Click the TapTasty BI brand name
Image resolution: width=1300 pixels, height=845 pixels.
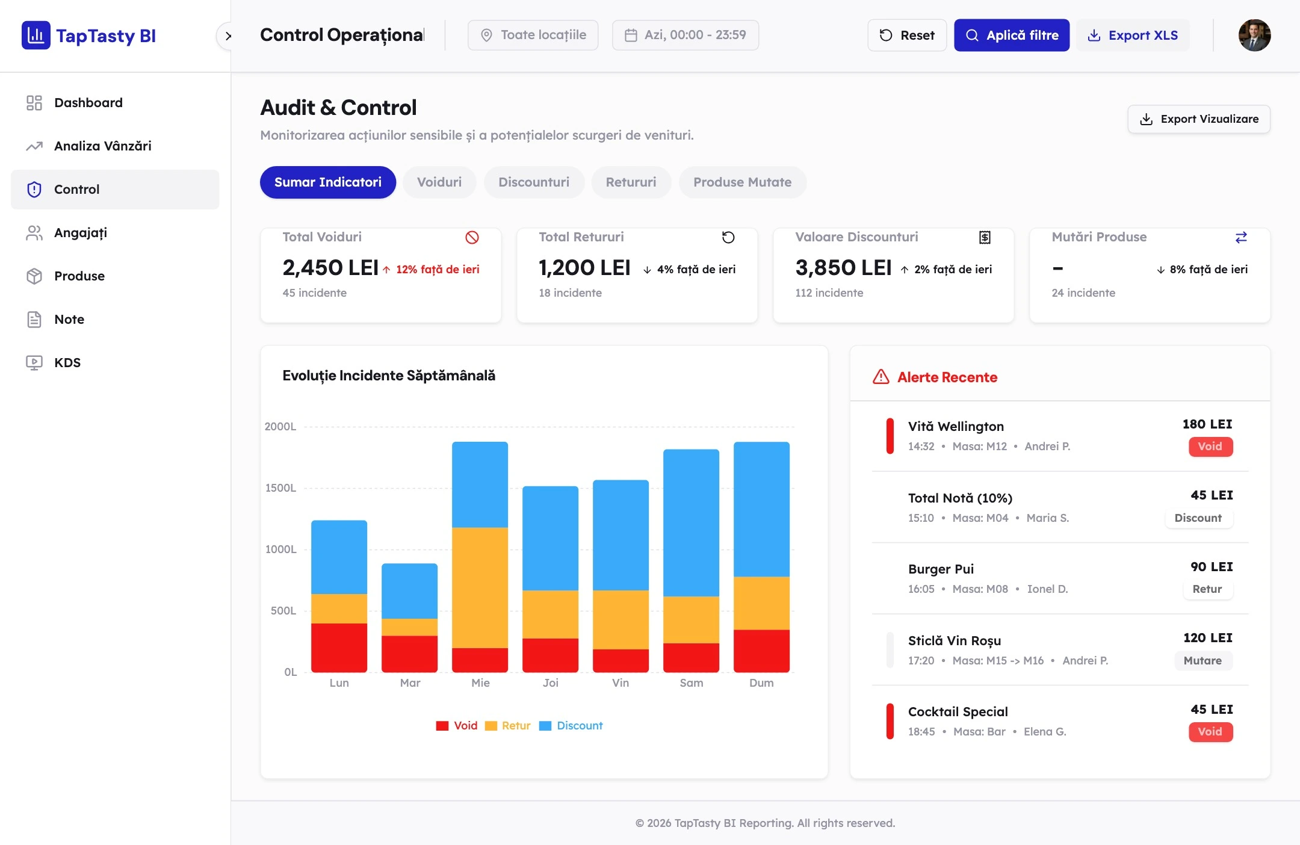106,36
